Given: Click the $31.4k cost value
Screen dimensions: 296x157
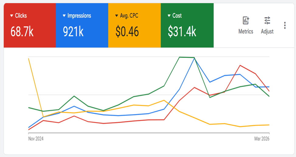Looking at the screenshot, I should click(x=182, y=32).
